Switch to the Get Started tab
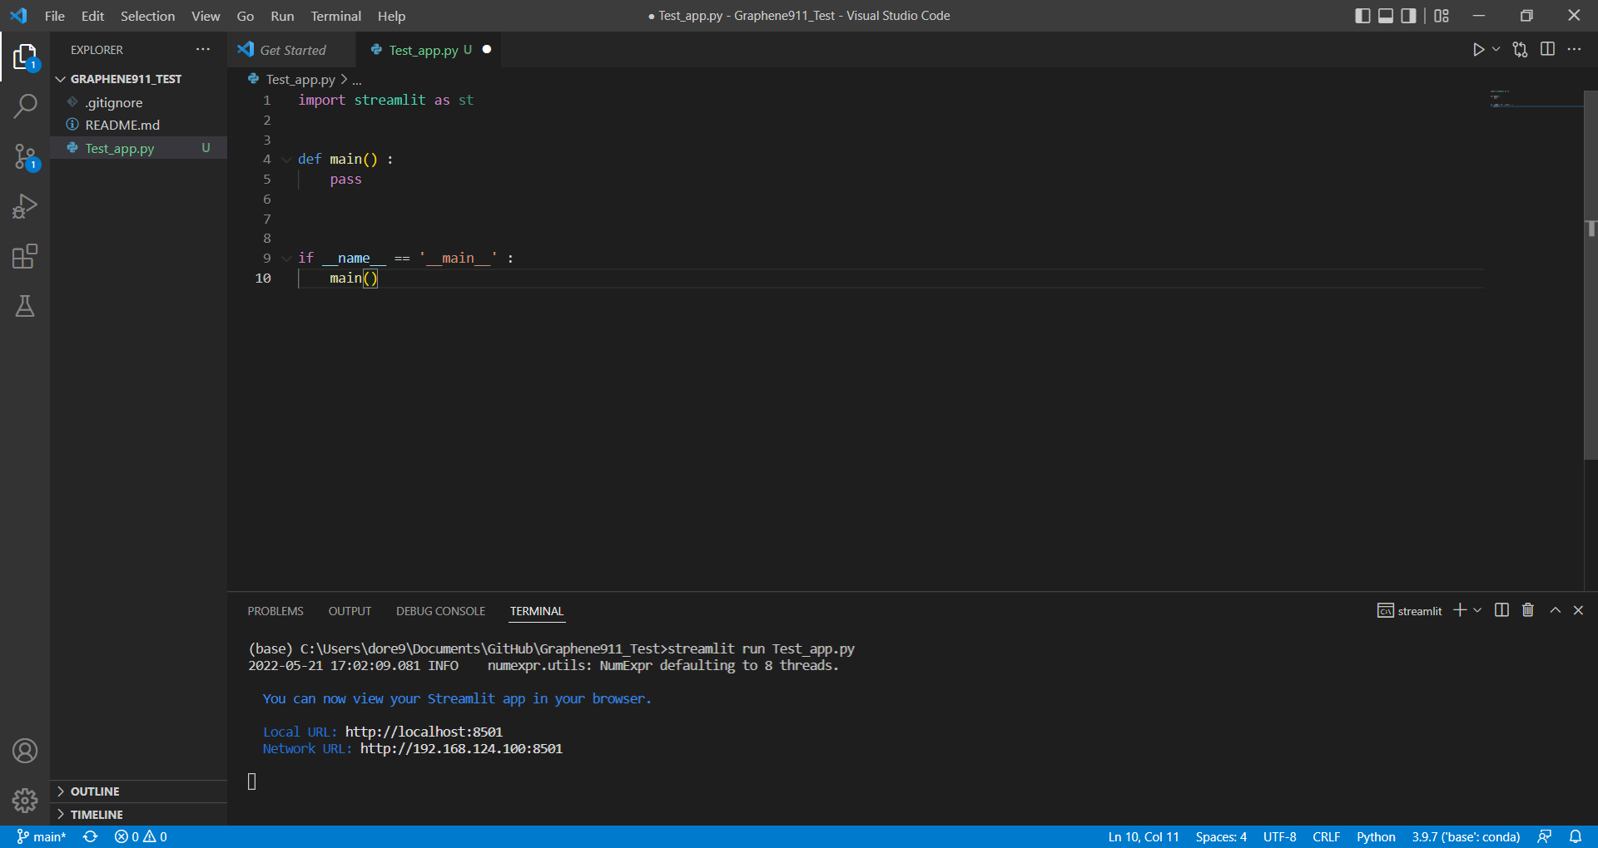Screen dimensions: 1598x848 coord(291,50)
